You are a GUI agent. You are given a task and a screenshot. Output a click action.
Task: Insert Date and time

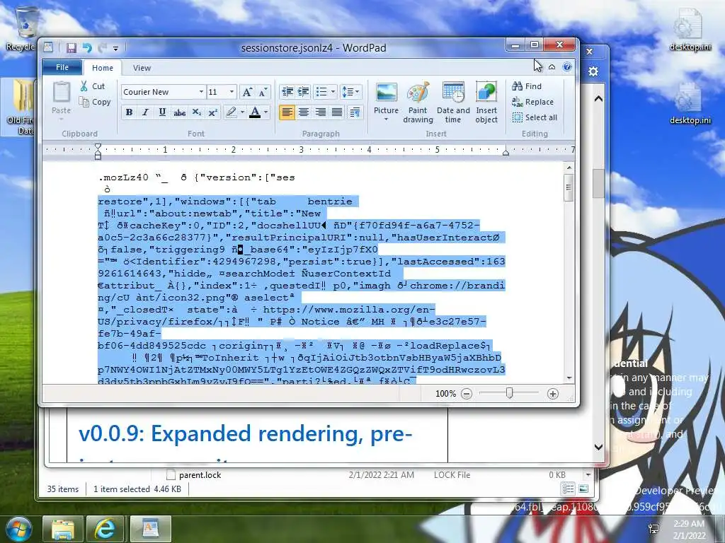click(453, 103)
